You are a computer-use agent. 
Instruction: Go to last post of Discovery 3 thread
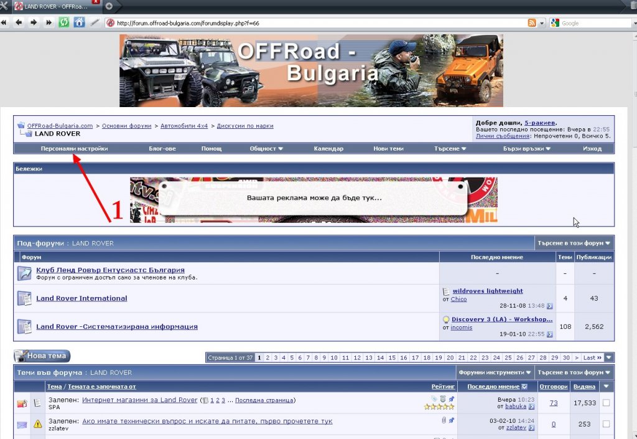(x=550, y=334)
